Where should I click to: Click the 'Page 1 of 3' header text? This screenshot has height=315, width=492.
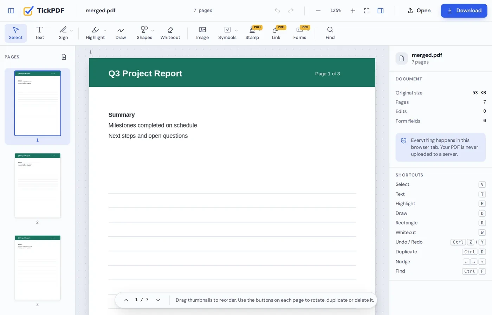[328, 74]
